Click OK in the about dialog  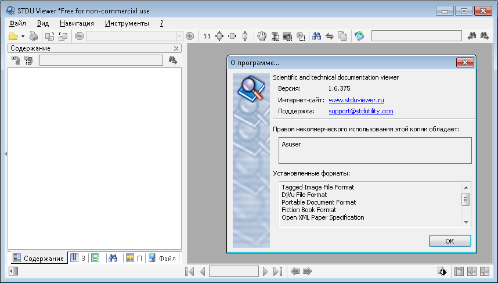tap(450, 241)
